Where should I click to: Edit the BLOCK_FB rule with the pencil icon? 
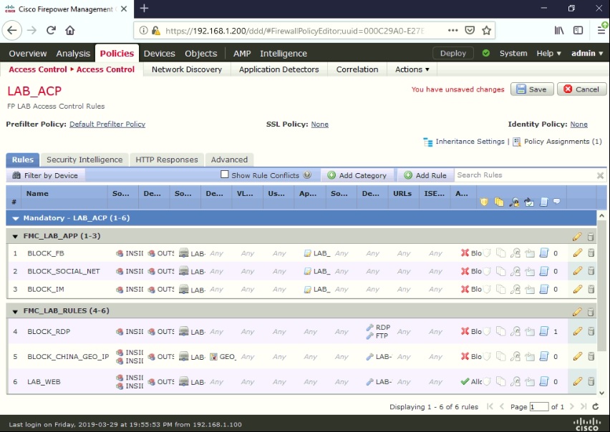pos(578,253)
